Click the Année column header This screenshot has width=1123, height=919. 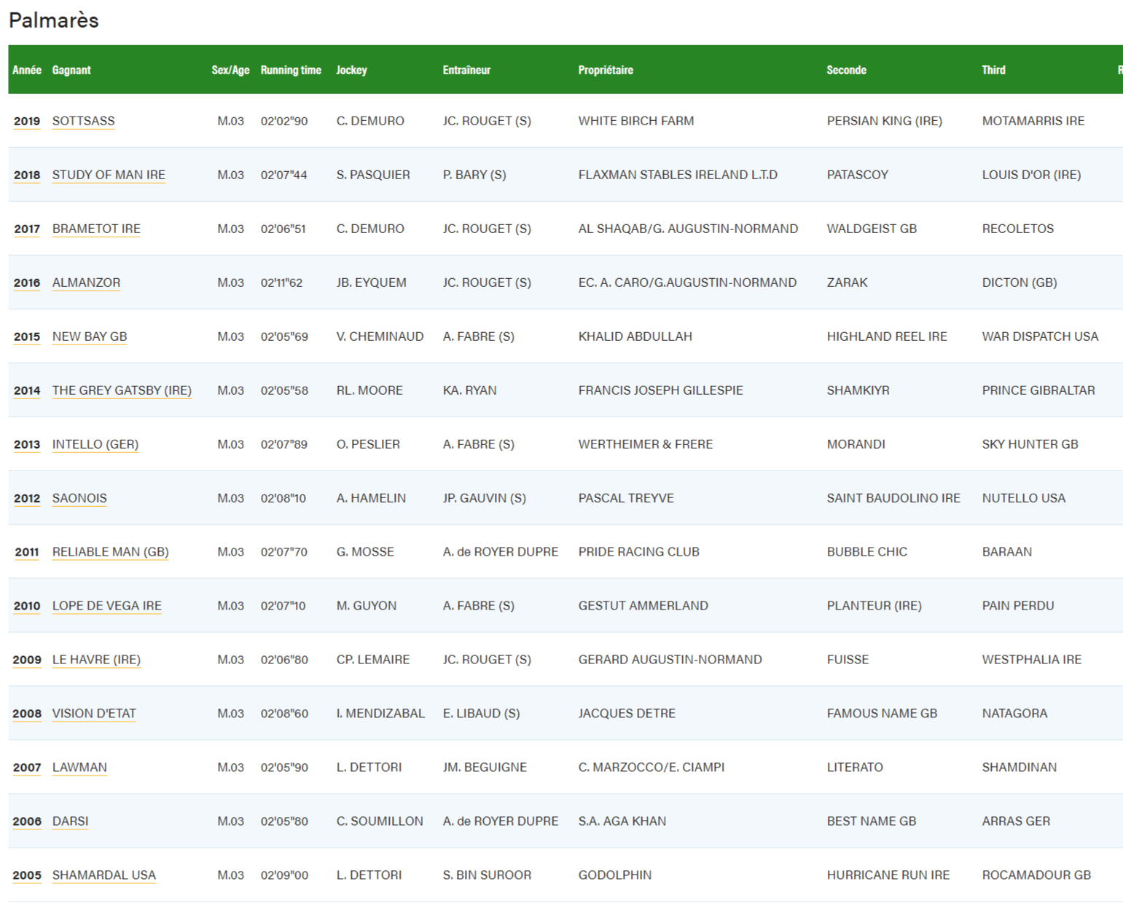27,70
